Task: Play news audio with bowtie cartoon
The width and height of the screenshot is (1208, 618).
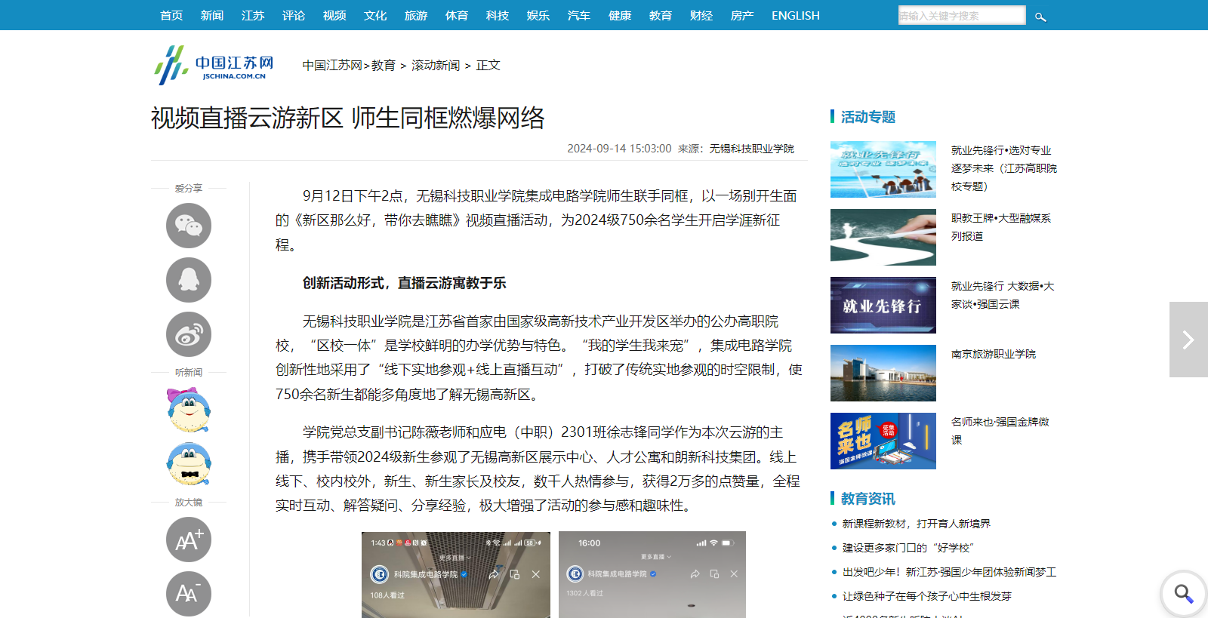Action: pyautogui.click(x=189, y=464)
